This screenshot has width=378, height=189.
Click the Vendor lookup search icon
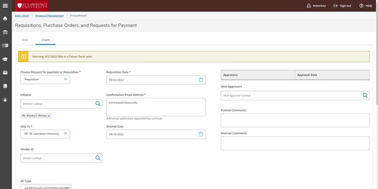(x=98, y=158)
